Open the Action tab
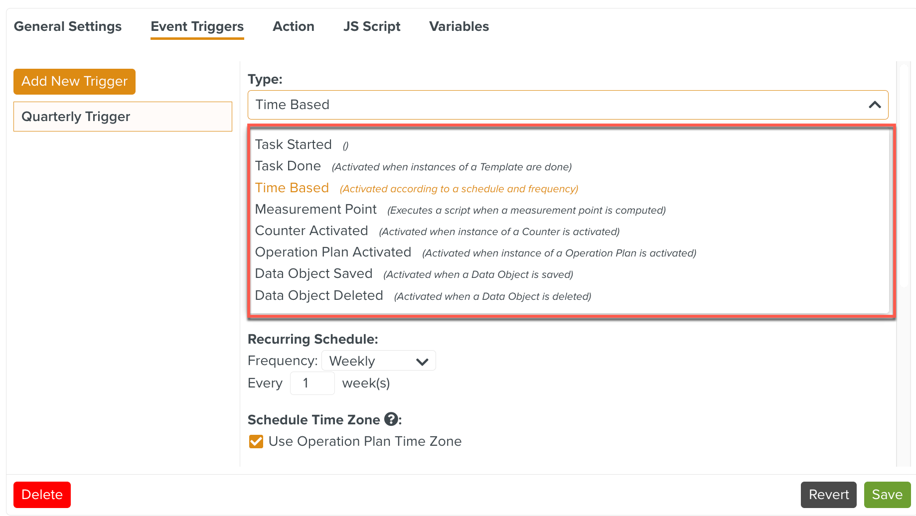Viewport: 916px width, 516px height. pos(293,26)
